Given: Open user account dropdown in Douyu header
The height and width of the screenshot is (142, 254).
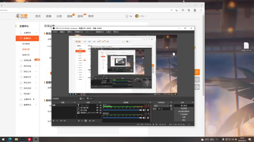Looking at the screenshot, I should [x=141, y=16].
